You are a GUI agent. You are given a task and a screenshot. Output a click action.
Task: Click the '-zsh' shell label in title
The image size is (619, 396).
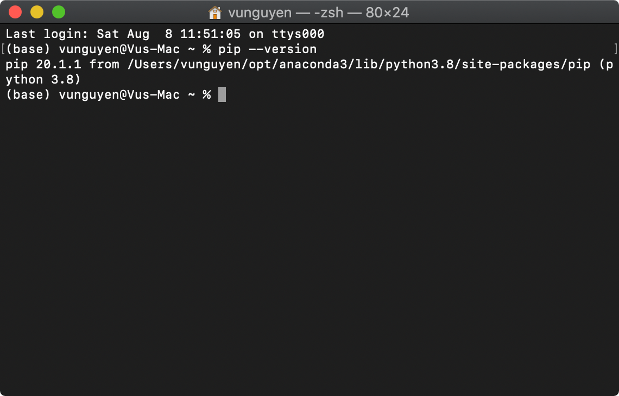click(329, 12)
